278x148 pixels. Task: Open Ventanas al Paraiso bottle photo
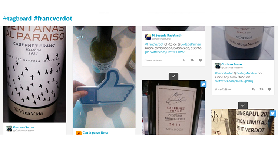pos(34,74)
